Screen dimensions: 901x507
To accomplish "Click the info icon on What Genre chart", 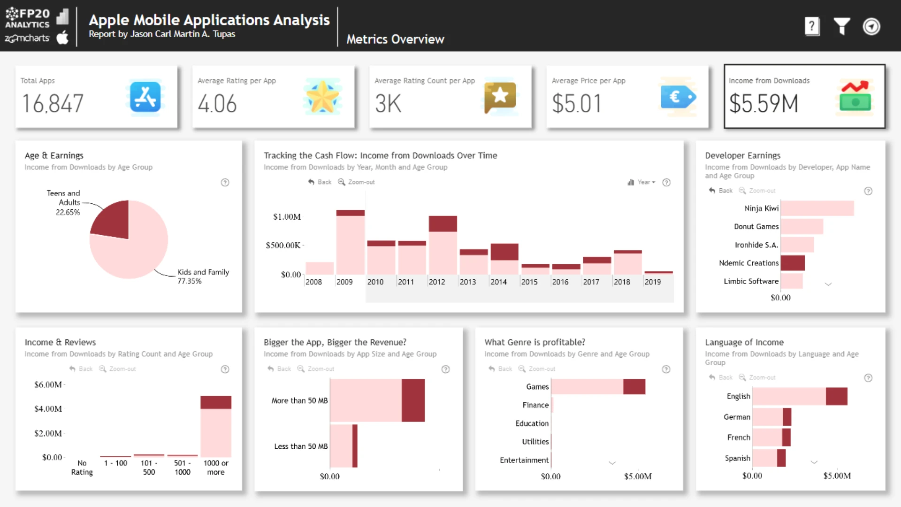I will (x=666, y=369).
